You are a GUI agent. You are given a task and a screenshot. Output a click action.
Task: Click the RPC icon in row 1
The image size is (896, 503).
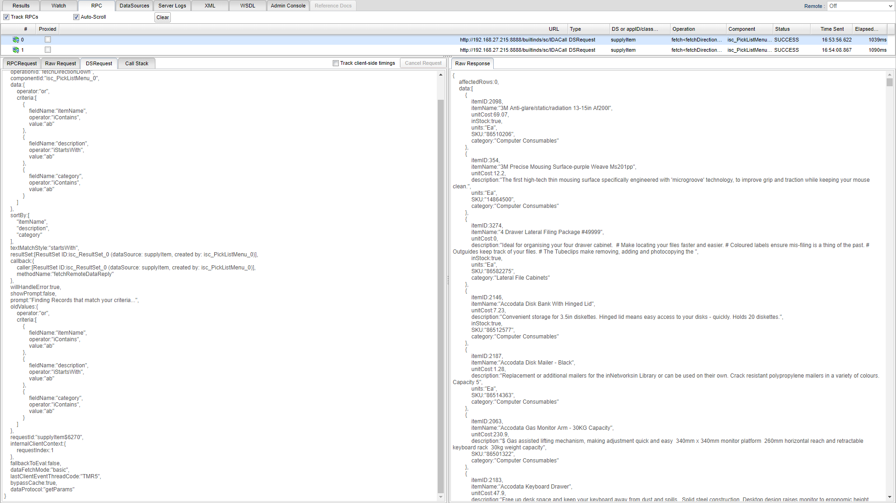tap(16, 50)
